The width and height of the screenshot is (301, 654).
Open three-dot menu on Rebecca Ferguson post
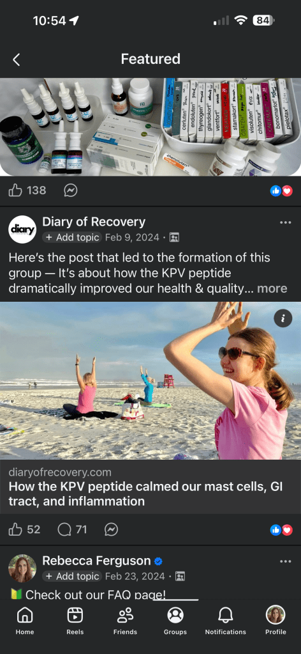(286, 561)
